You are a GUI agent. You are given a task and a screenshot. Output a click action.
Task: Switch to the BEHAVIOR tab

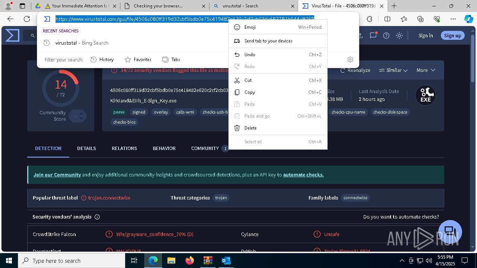point(164,148)
